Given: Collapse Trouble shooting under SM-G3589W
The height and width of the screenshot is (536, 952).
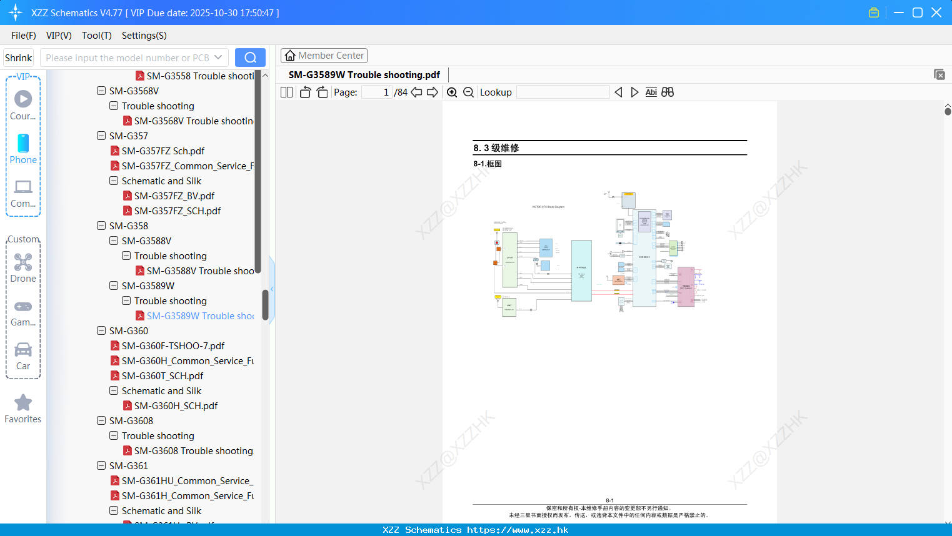Looking at the screenshot, I should (126, 300).
